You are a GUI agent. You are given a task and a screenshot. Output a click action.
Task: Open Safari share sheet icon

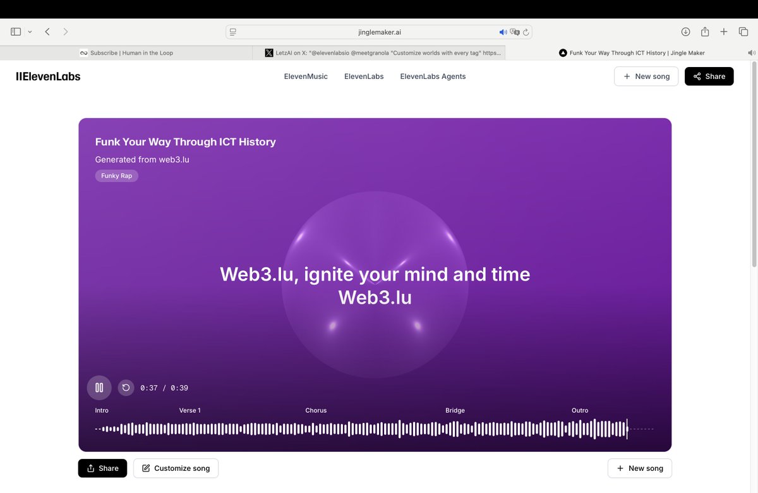click(705, 32)
